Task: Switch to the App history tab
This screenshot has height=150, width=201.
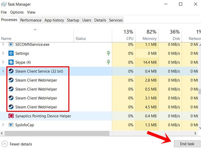Action: pos(54,20)
